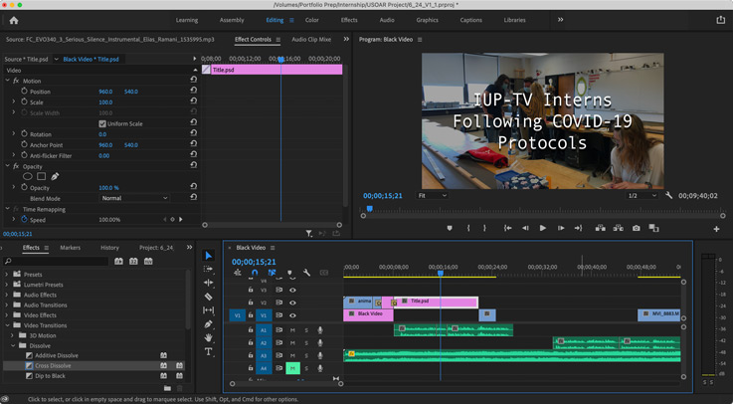This screenshot has width=733, height=404.
Task: Add marker in Program Monitor
Action: [450, 228]
